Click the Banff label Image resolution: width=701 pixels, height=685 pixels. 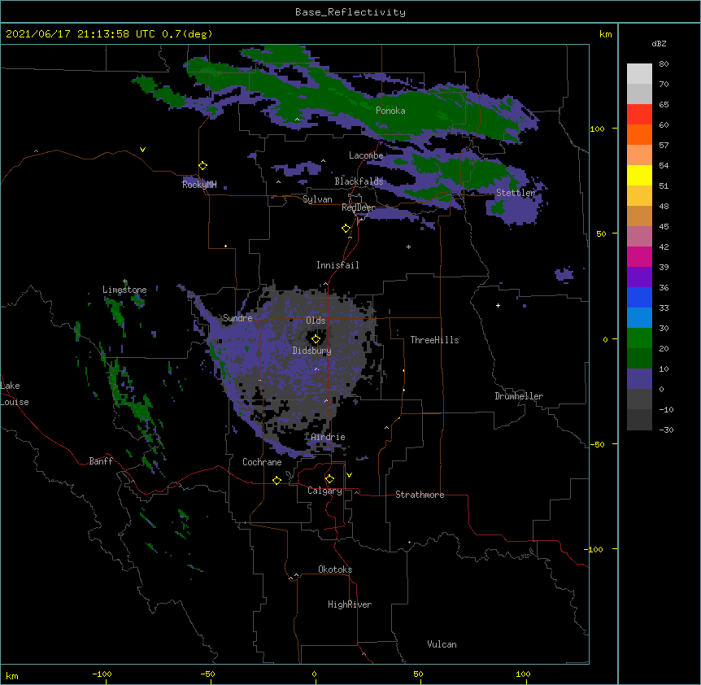click(101, 461)
